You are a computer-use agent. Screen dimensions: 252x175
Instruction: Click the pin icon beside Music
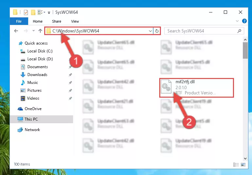(x=70, y=83)
